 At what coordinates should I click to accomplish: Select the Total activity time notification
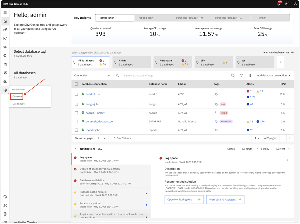pyautogui.click(x=111, y=205)
